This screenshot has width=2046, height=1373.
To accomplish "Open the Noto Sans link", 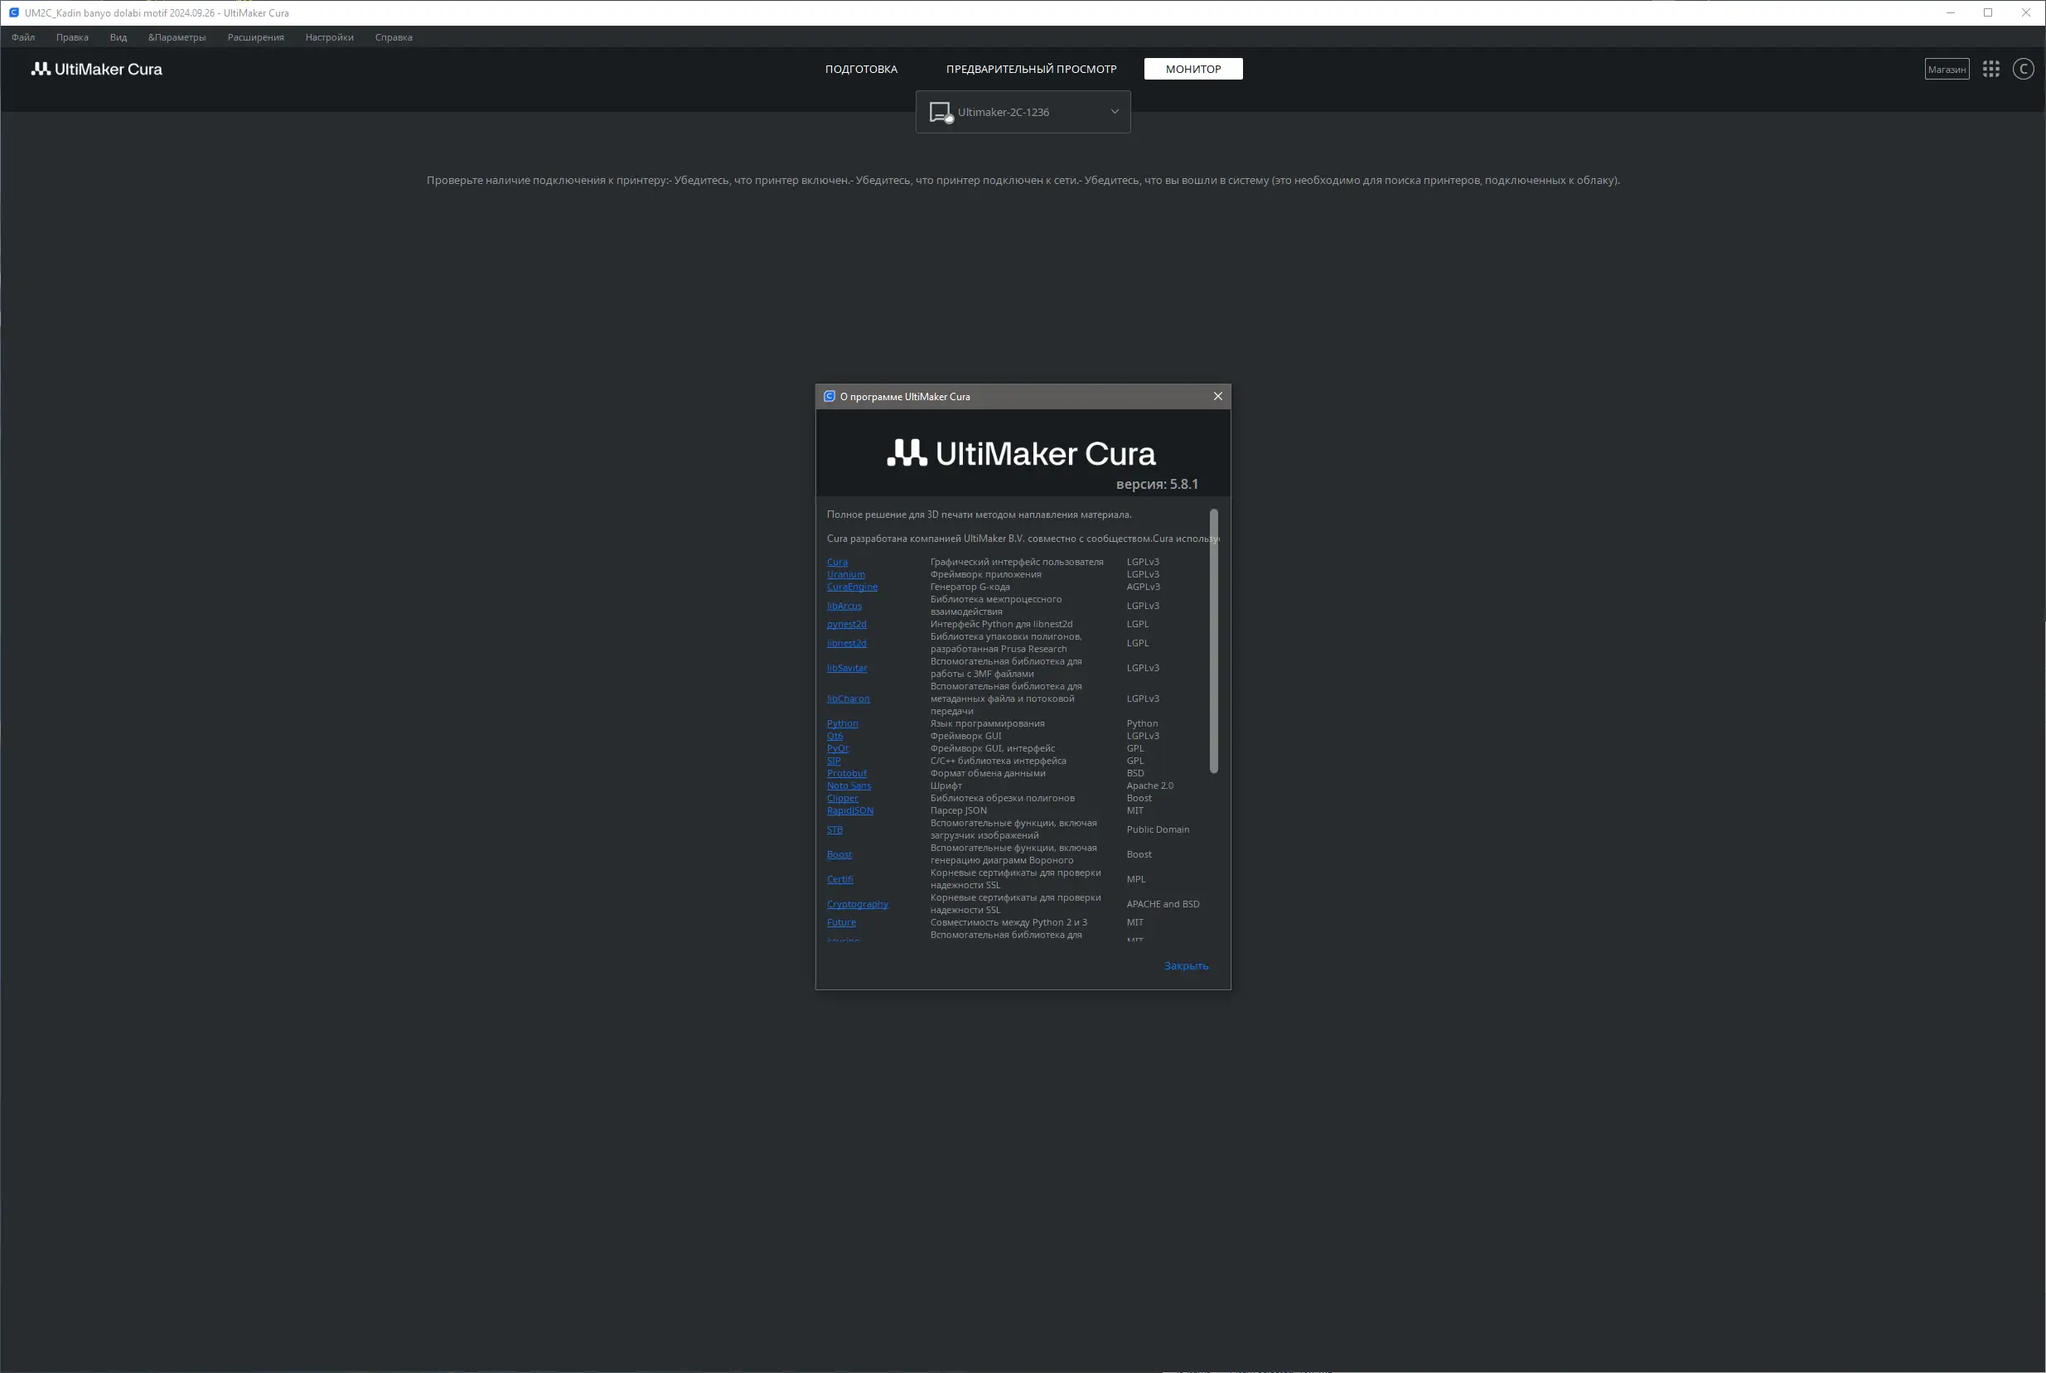I will (x=849, y=786).
